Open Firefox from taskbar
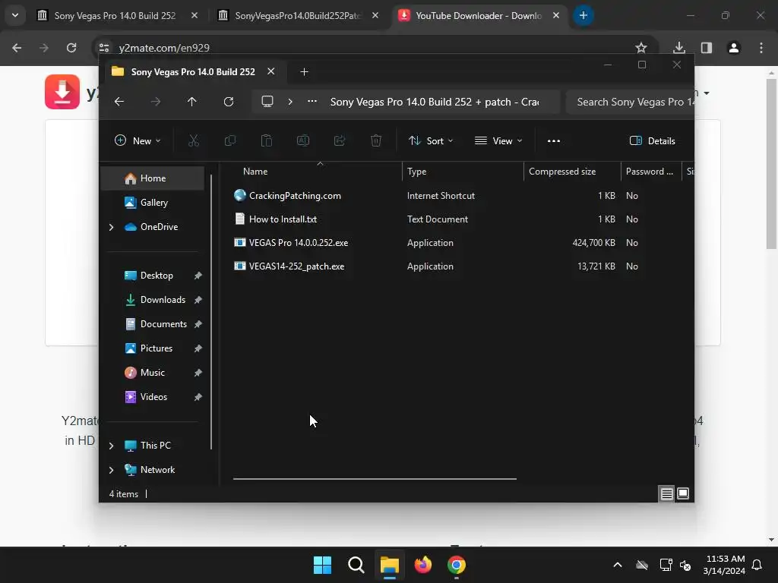 click(423, 565)
